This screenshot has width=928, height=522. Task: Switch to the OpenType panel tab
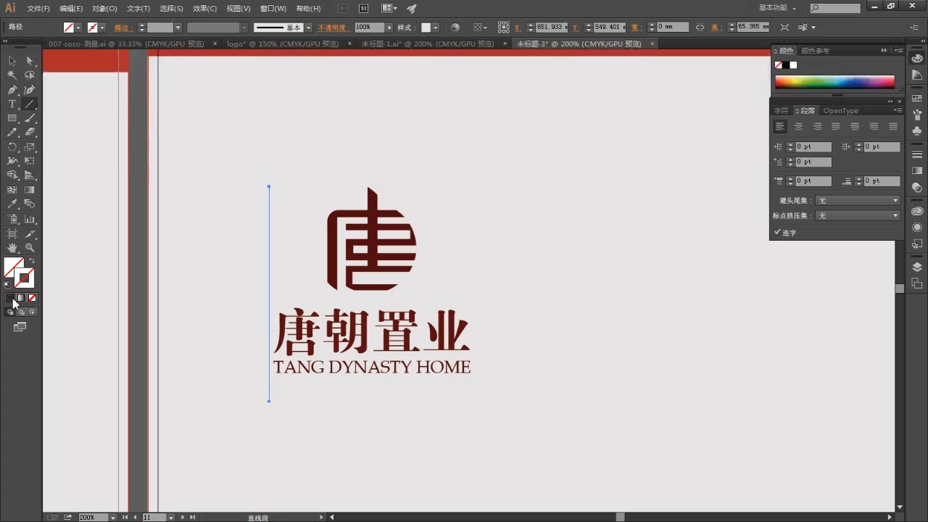(841, 111)
